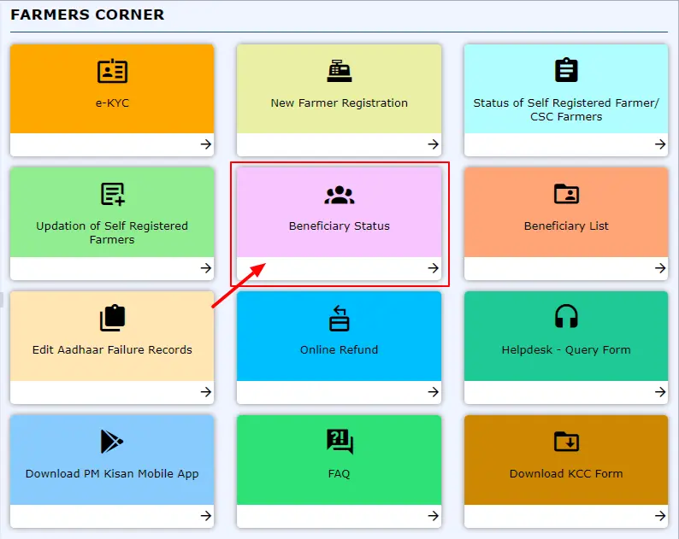Click the e-KYC ID card icon

[112, 71]
